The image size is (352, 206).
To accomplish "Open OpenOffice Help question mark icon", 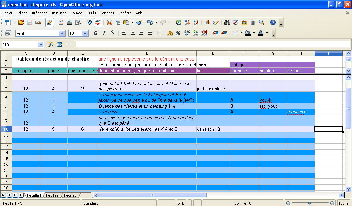I will coord(273,22).
